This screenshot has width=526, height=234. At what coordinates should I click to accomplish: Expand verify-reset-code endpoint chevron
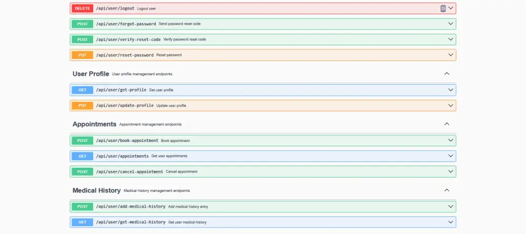451,39
